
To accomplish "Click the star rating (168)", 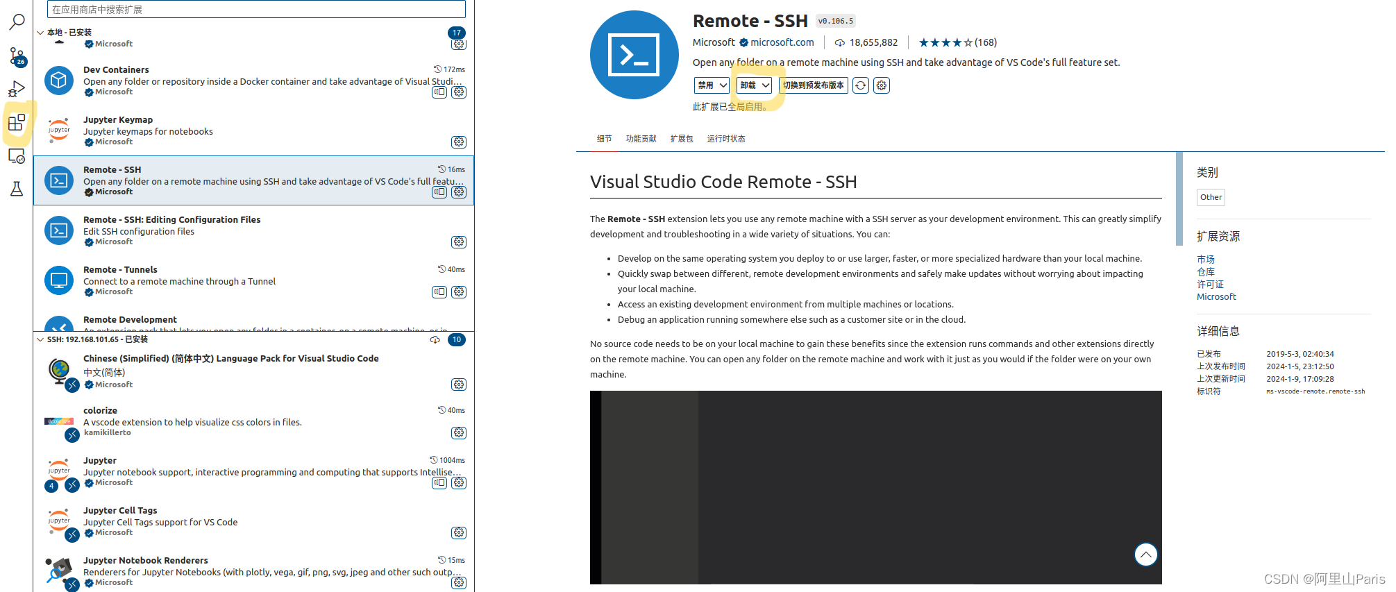I will pyautogui.click(x=958, y=42).
